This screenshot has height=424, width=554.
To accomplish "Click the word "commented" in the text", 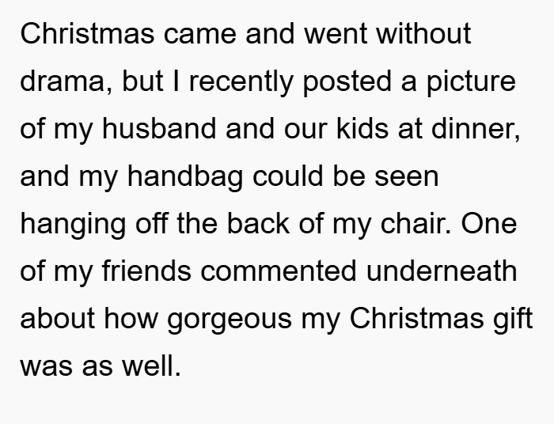I will [279, 271].
